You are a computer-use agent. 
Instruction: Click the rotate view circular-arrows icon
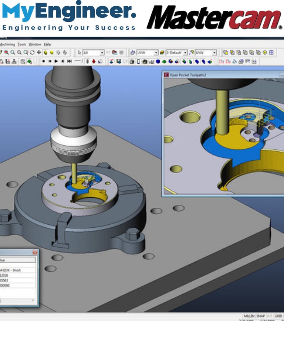point(32,52)
